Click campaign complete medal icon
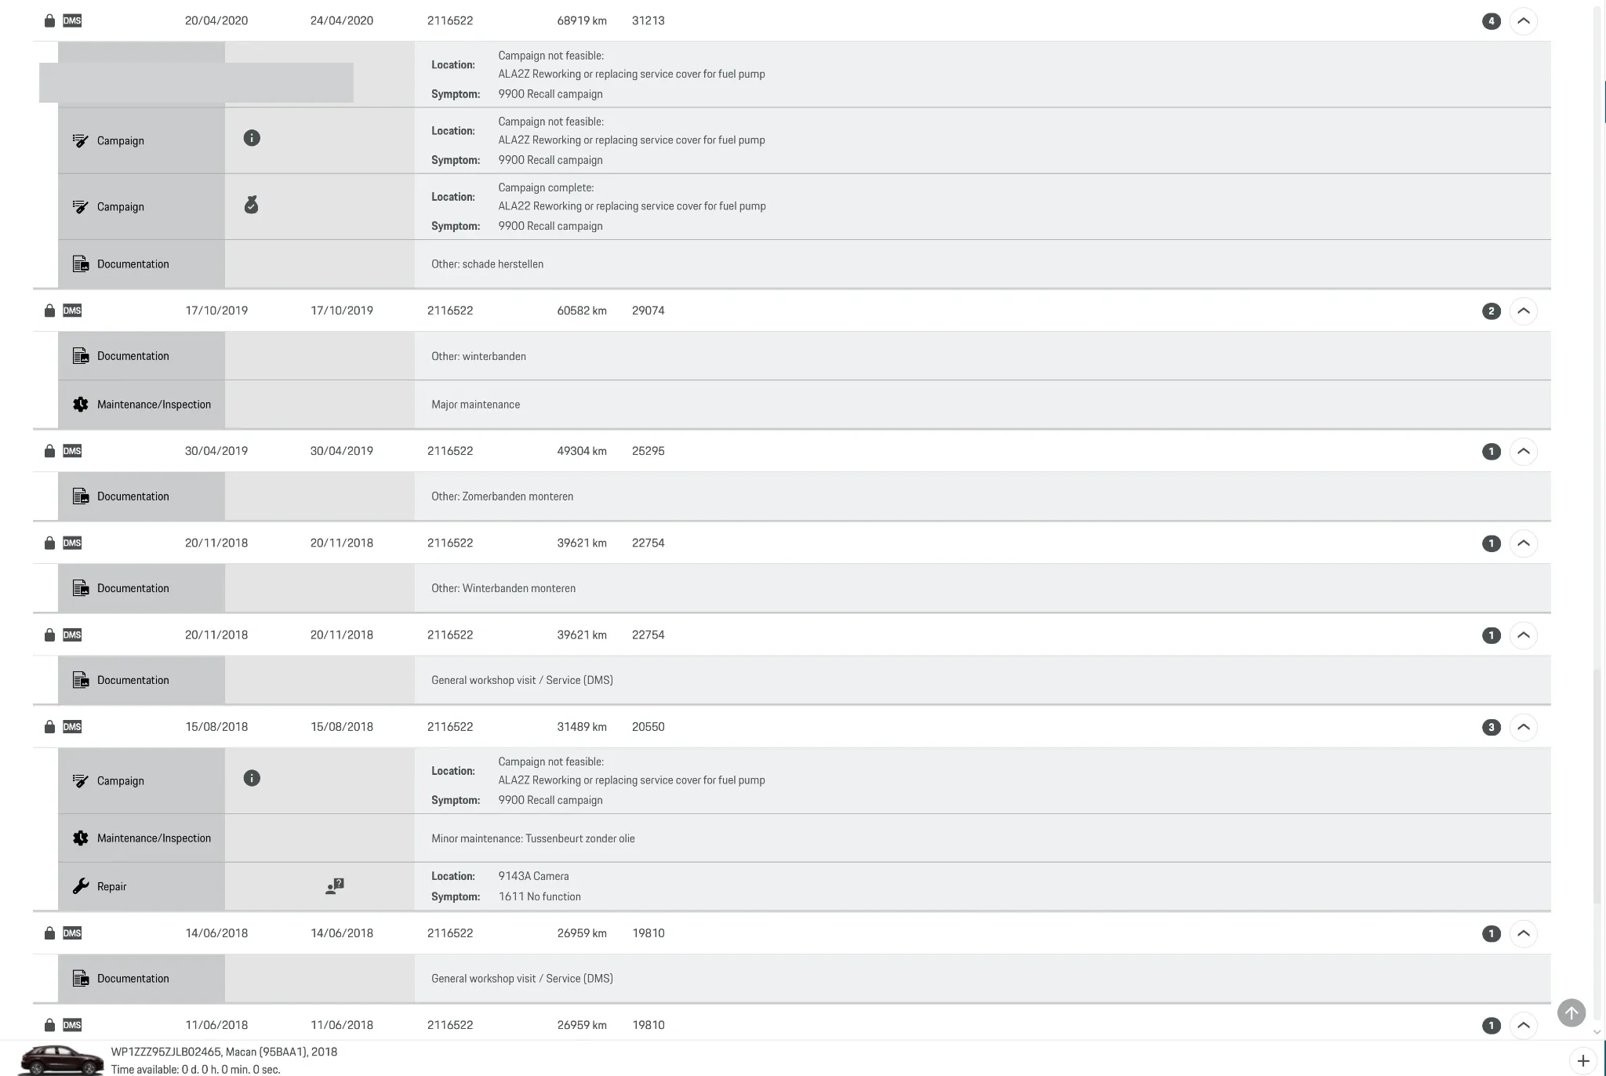This screenshot has width=1606, height=1076. click(251, 205)
